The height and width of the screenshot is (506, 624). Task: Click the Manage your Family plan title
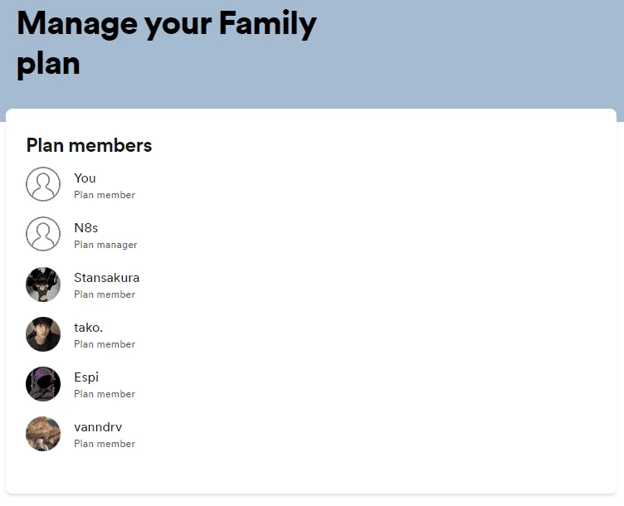click(167, 43)
